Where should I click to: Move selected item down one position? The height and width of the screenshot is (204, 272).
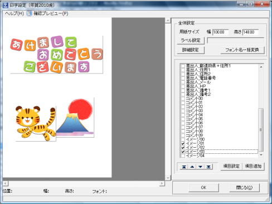200,167
